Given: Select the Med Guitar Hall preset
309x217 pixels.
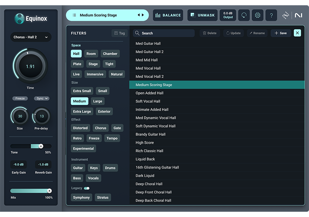Looking at the screenshot, I should [217, 43].
